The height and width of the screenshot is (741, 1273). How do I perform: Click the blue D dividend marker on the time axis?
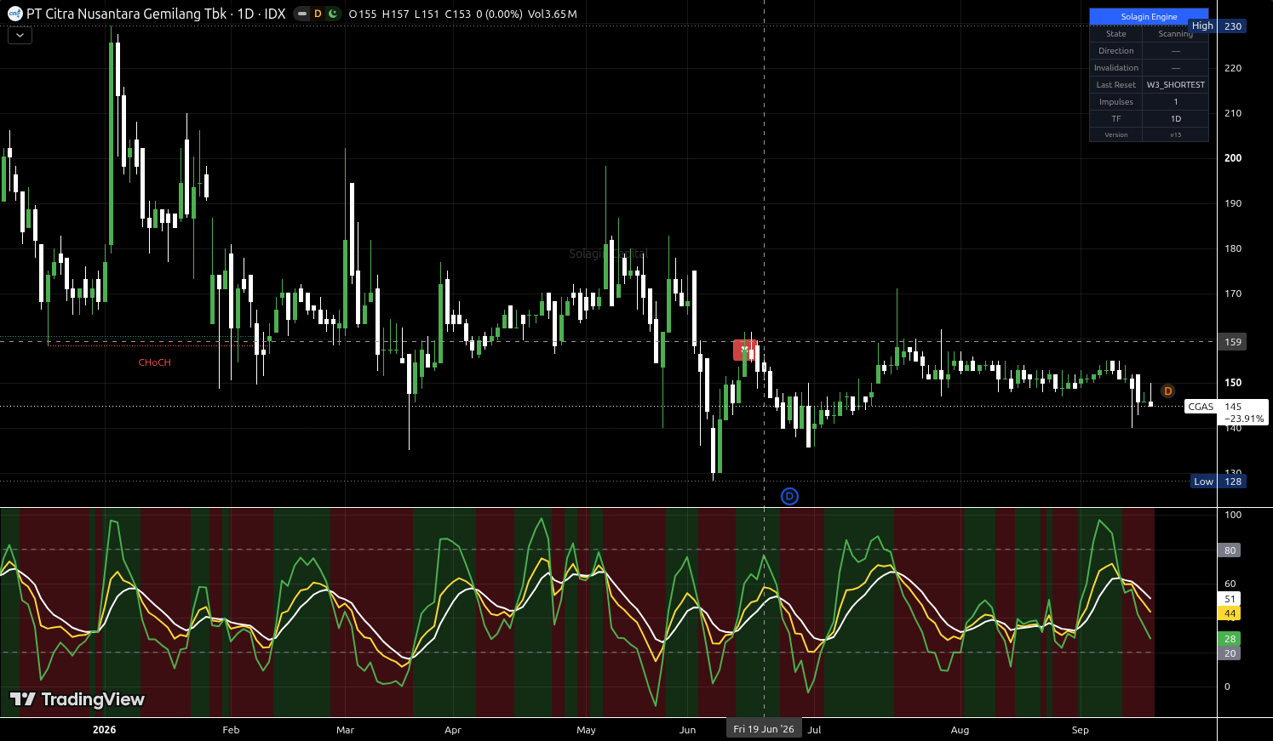[789, 496]
